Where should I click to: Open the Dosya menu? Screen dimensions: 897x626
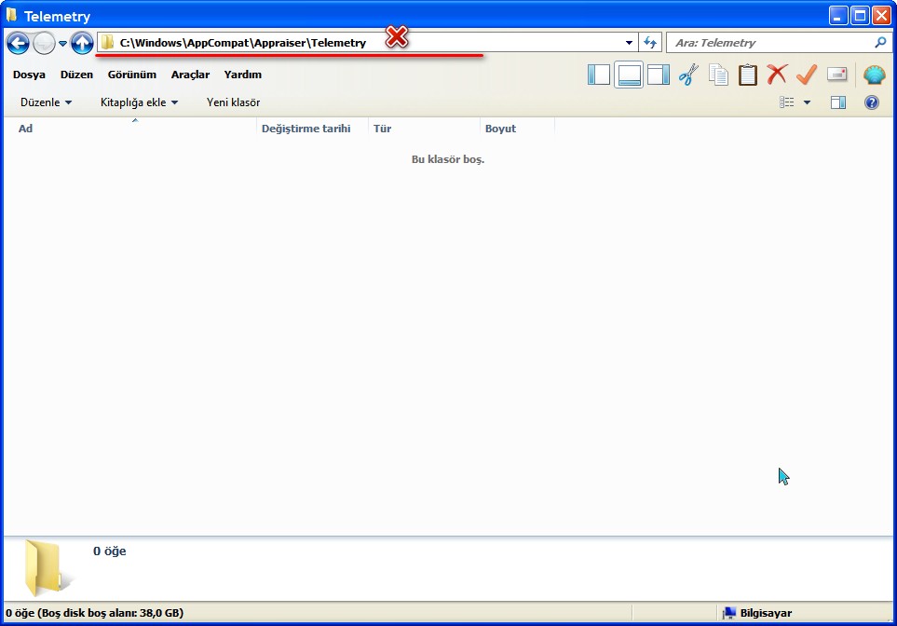pos(29,75)
